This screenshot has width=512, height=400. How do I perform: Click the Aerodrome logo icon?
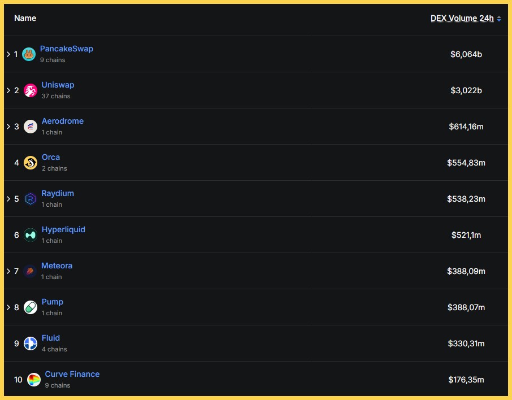tap(31, 127)
